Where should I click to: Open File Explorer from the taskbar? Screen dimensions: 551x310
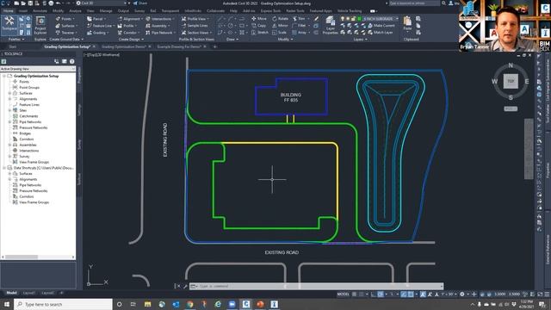point(147,304)
